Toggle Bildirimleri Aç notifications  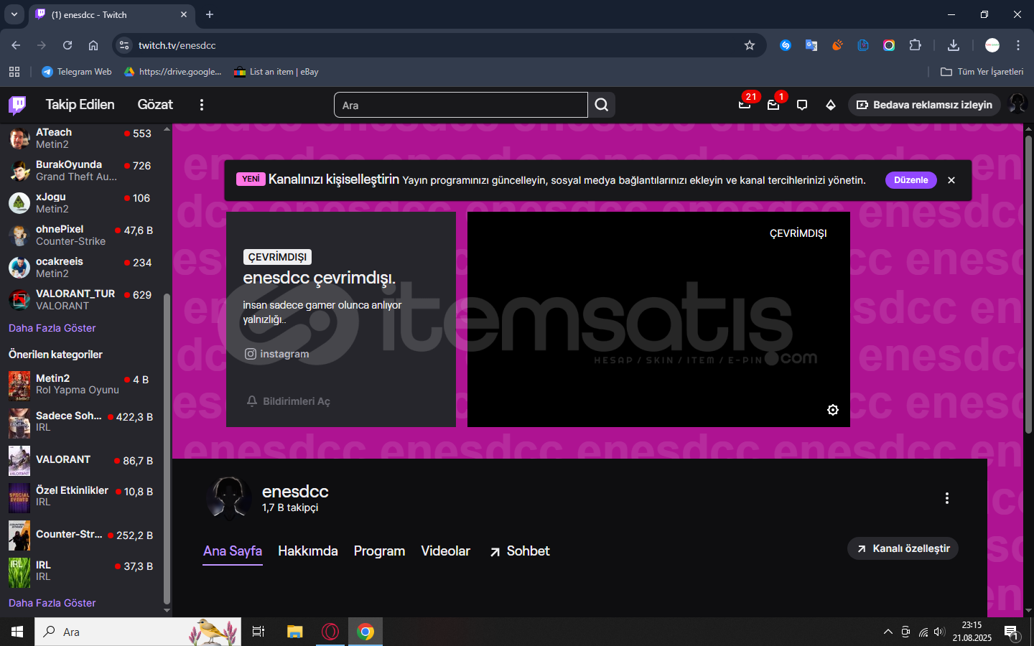[x=289, y=401]
